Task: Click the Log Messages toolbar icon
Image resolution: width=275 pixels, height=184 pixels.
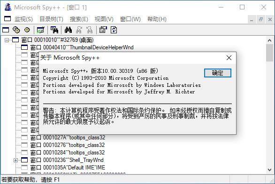Action: click(41, 30)
